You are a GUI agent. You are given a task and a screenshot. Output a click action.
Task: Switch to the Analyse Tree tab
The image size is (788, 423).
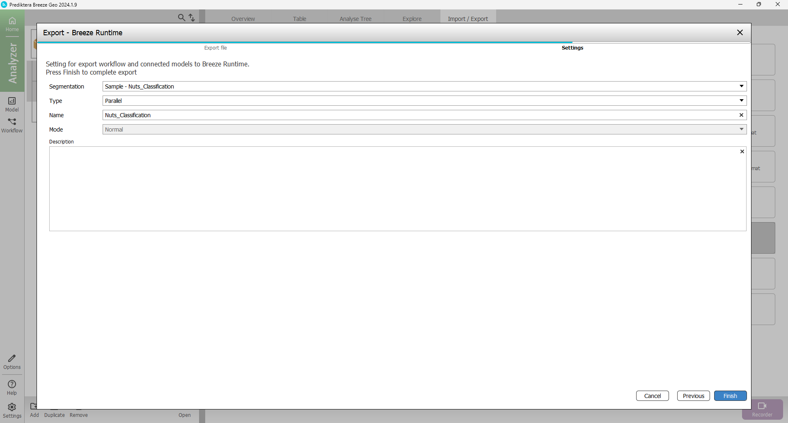click(x=355, y=19)
